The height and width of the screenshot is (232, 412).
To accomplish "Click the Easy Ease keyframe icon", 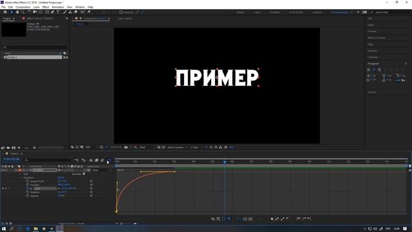I will [x=298, y=219].
